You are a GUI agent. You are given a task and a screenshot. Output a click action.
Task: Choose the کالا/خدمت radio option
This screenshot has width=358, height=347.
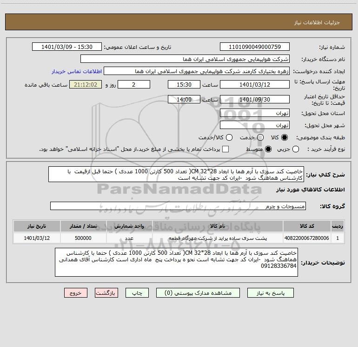[x=229, y=137]
